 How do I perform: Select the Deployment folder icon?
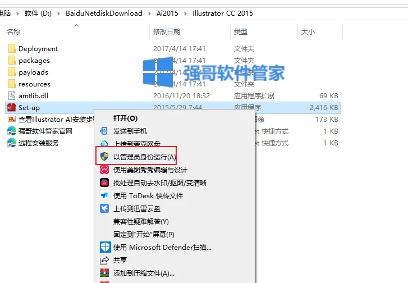pos(12,49)
